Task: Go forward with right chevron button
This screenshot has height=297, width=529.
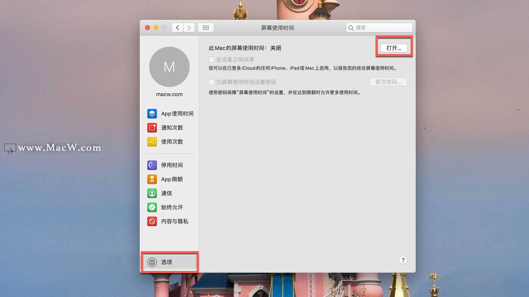Action: [189, 28]
